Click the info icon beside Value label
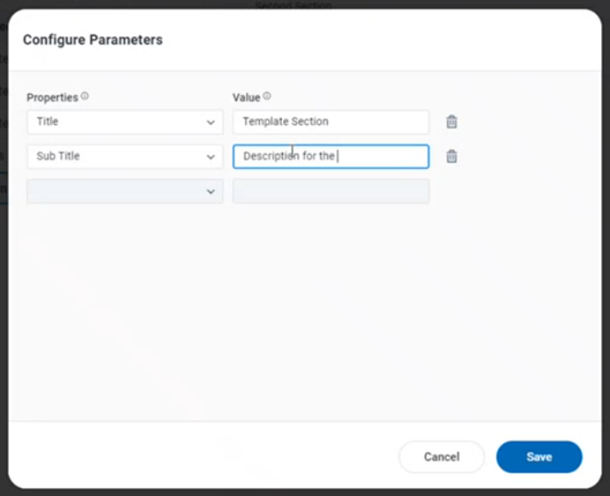This screenshot has height=496, width=610. coord(267,97)
